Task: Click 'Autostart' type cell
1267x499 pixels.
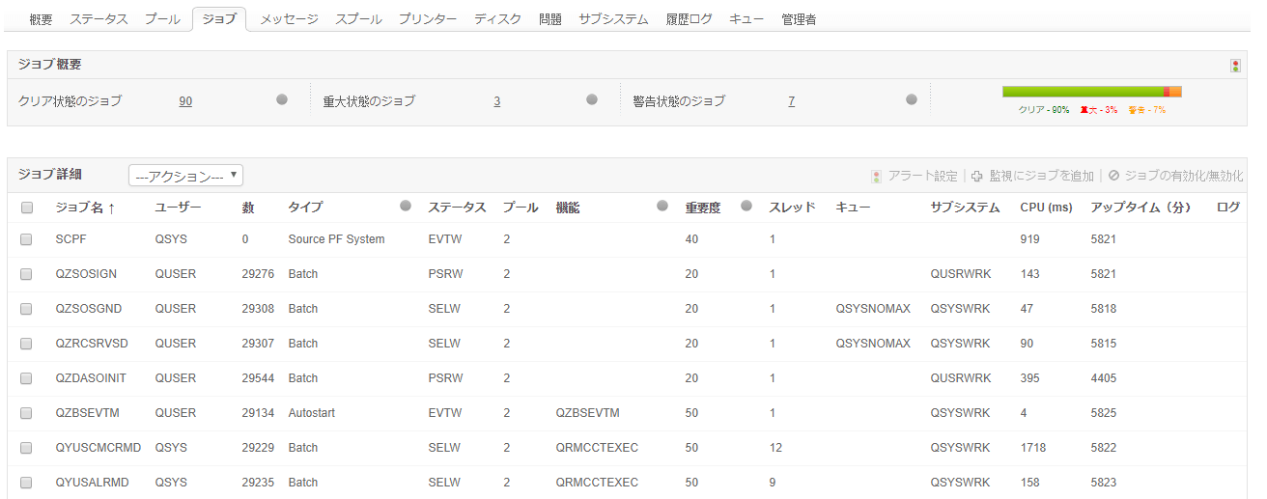Action: [312, 413]
